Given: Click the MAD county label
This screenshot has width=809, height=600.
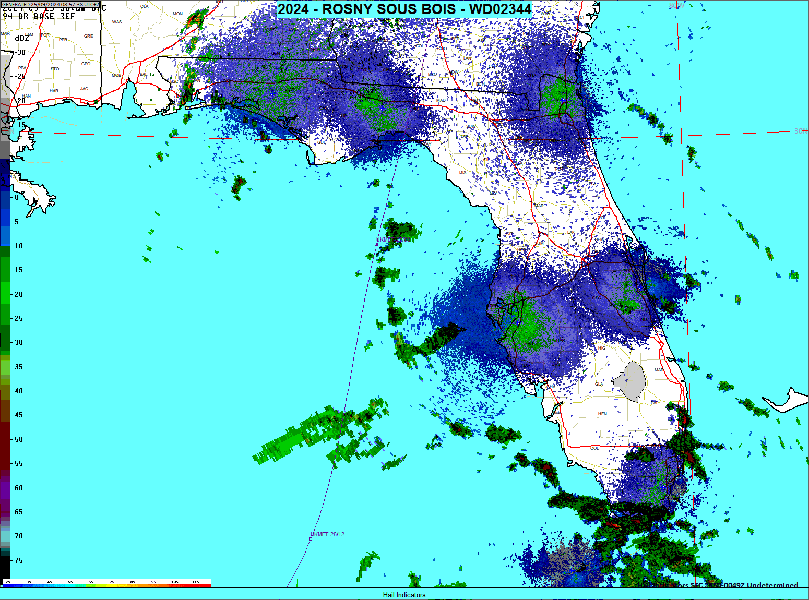Looking at the screenshot, I should [441, 100].
